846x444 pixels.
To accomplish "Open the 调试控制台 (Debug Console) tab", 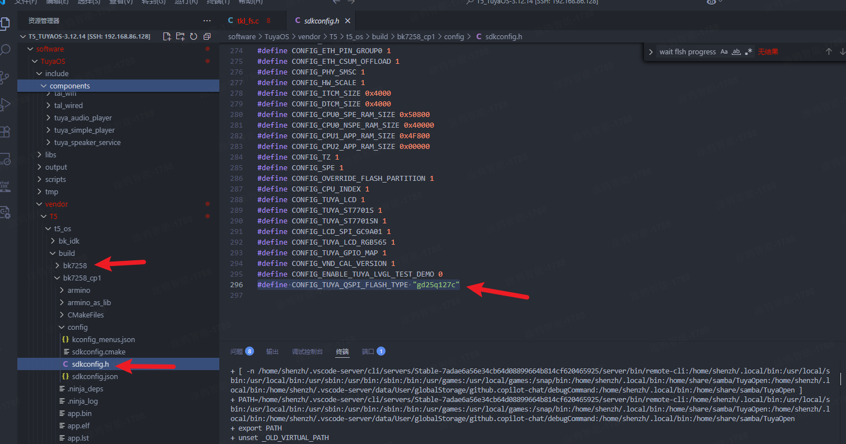I will coord(307,352).
